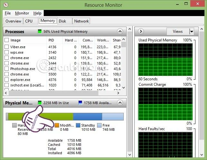
Task: Collapse the Physical Memory section chevron
Action: click(120, 102)
